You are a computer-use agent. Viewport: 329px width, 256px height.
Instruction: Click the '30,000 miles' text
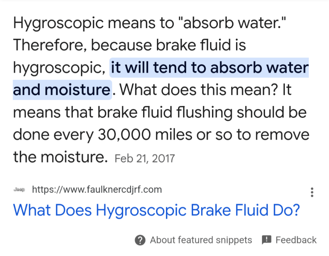pyautogui.click(x=145, y=134)
